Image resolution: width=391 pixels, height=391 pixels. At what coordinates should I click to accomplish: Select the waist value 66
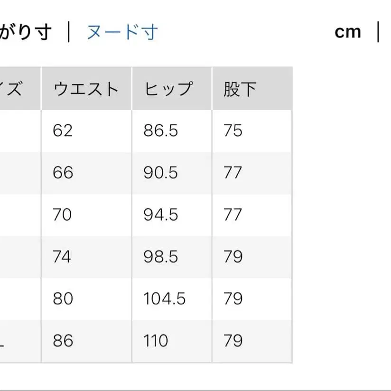pyautogui.click(x=62, y=172)
